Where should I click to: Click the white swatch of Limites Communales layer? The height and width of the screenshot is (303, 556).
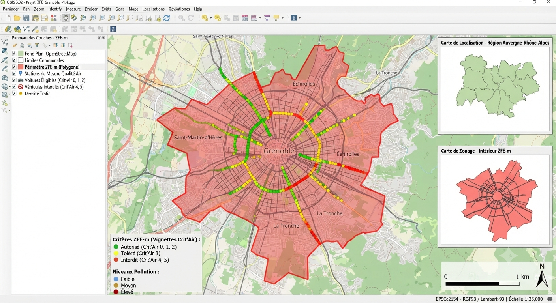click(x=21, y=60)
